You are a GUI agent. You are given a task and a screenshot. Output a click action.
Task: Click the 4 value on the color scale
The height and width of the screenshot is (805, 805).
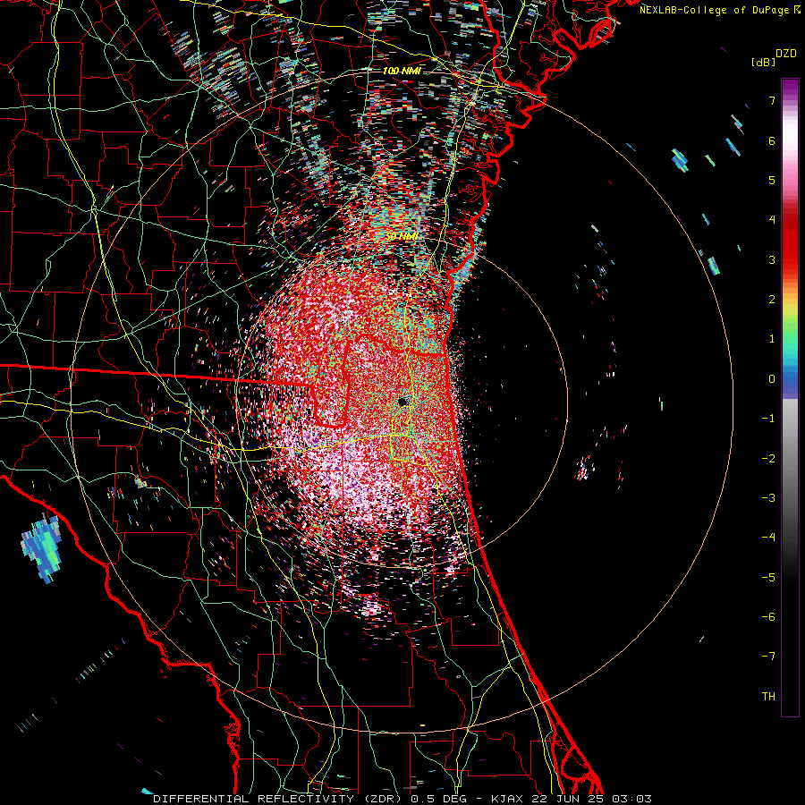pos(772,220)
